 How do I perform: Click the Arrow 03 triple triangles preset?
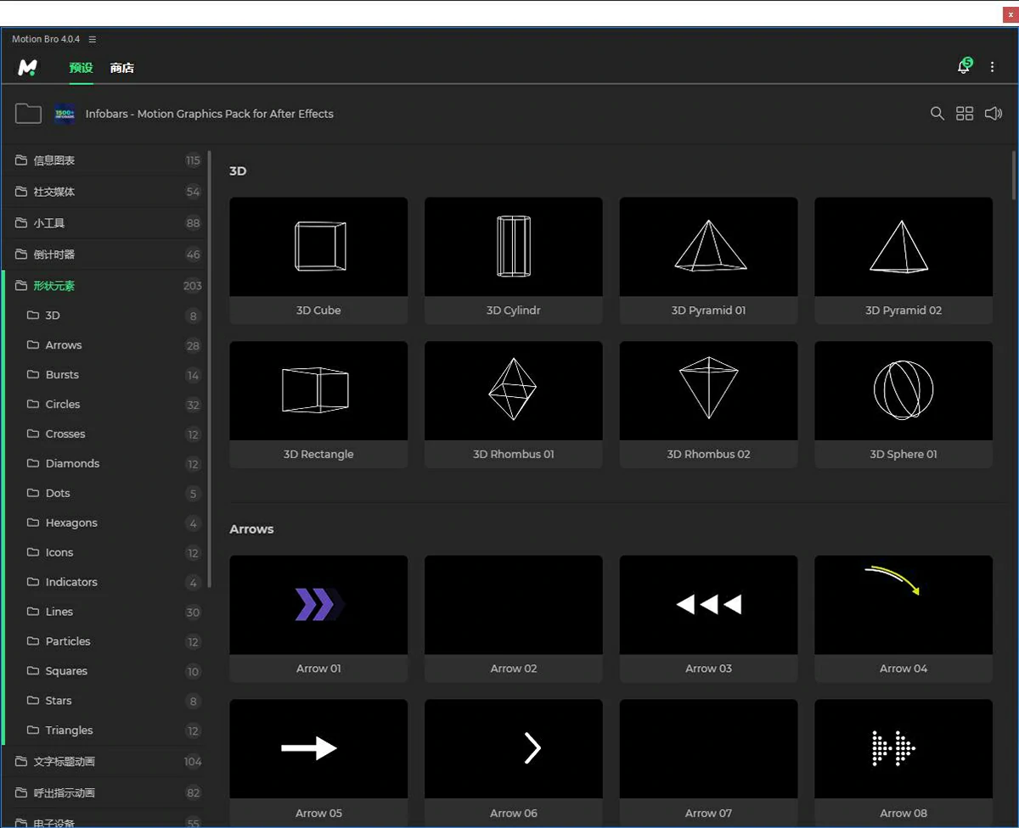tap(708, 618)
